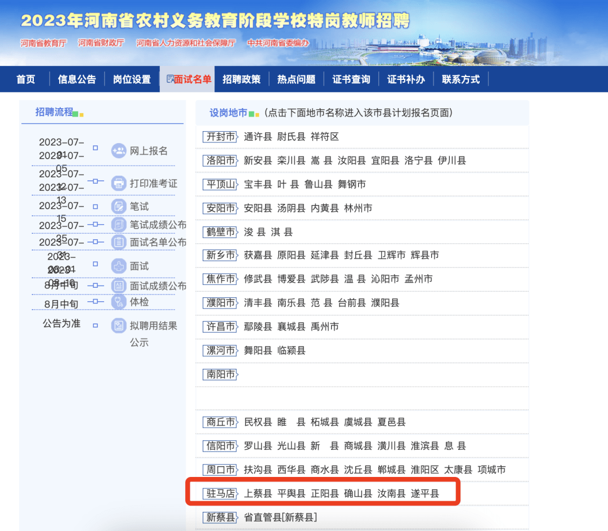Click the 打印准考证 printer icon
Image resolution: width=608 pixels, height=531 pixels.
[x=119, y=183]
